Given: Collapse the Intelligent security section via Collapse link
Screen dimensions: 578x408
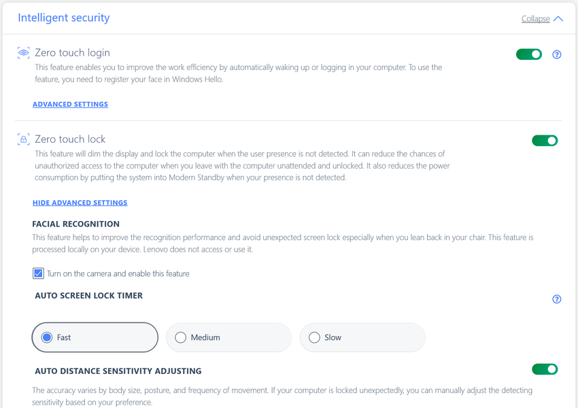Looking at the screenshot, I should pyautogui.click(x=535, y=19).
